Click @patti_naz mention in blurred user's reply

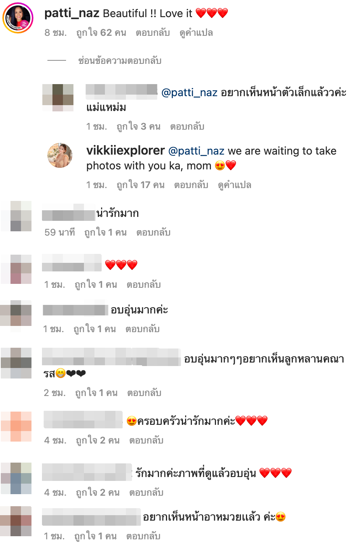coord(189,93)
